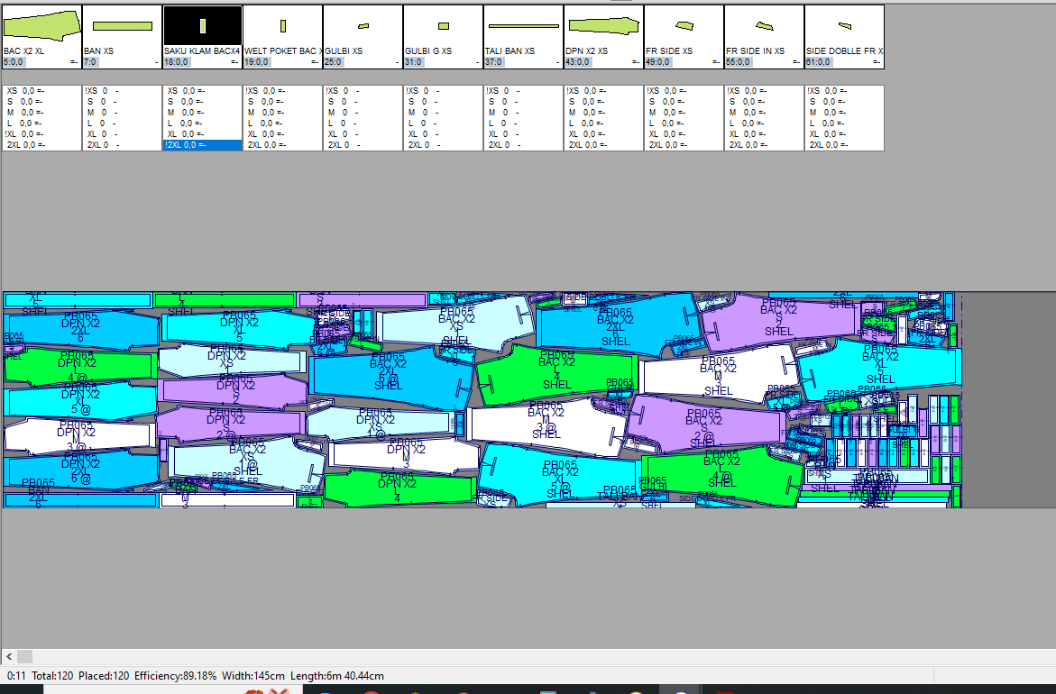
Task: Select the BAC X2 XL piece icon
Action: 41,25
